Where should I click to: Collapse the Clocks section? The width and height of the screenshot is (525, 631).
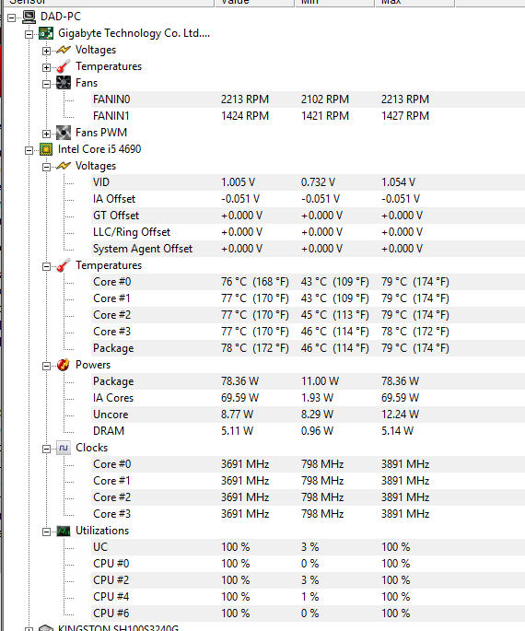pos(46,449)
